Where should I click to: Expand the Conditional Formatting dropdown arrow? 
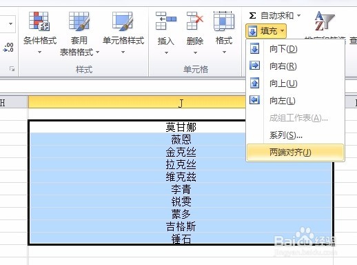(x=40, y=52)
